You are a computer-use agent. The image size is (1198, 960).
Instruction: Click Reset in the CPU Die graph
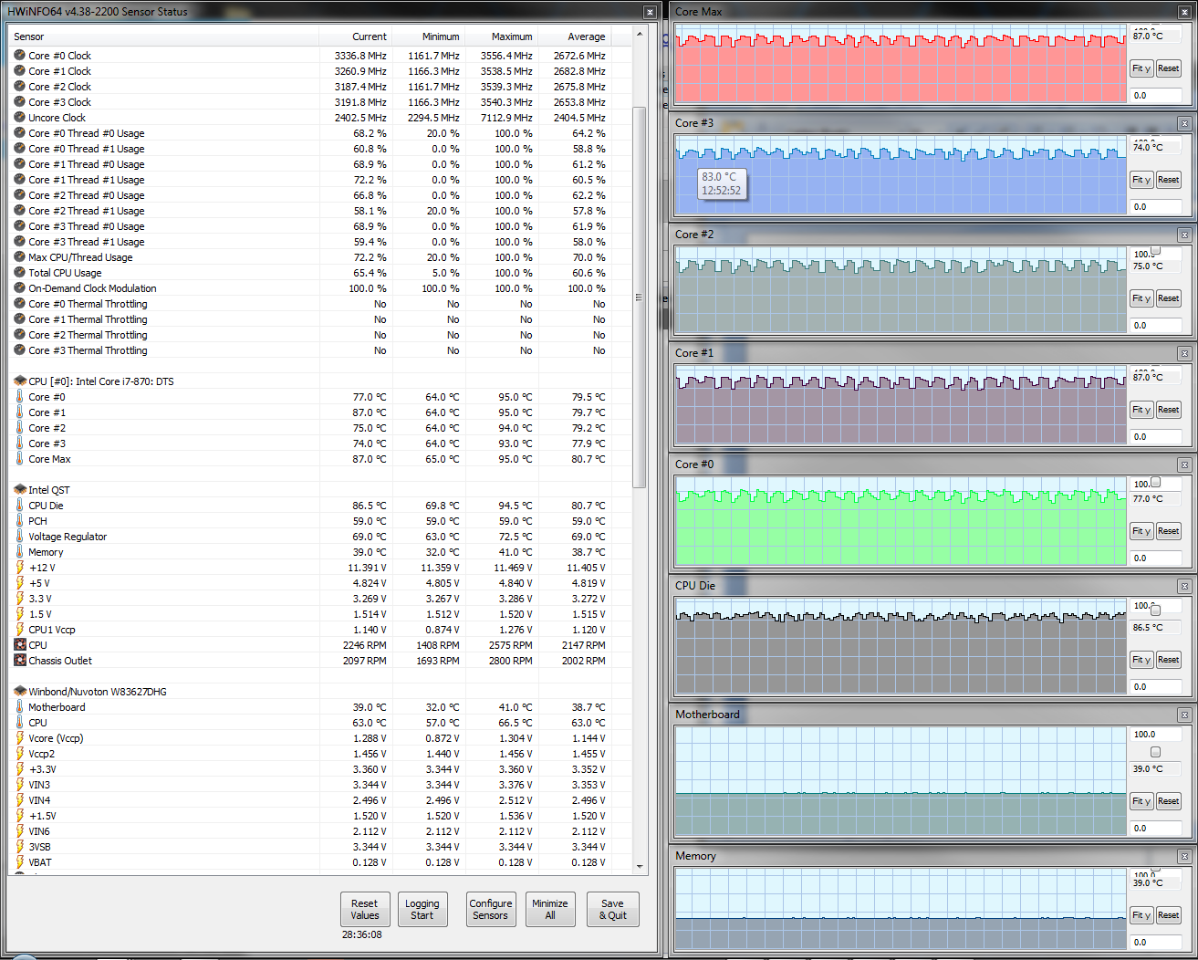[1169, 660]
